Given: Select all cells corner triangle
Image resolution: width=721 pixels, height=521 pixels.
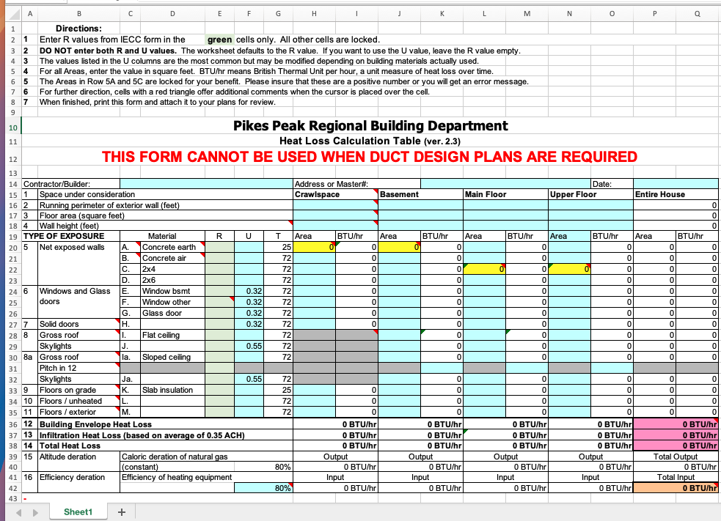Looking at the screenshot, I should (13, 13).
